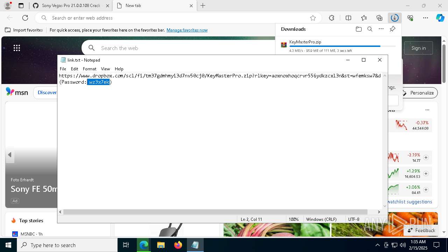448x252 pixels.
Task: Click Notepad horizontal scrollbar left arrow
Action: click(x=61, y=212)
